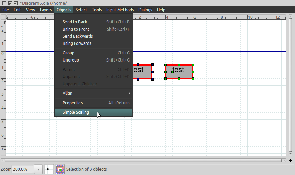Click the Zoom percentage field
295x175 pixels.
pyautogui.click(x=23, y=169)
